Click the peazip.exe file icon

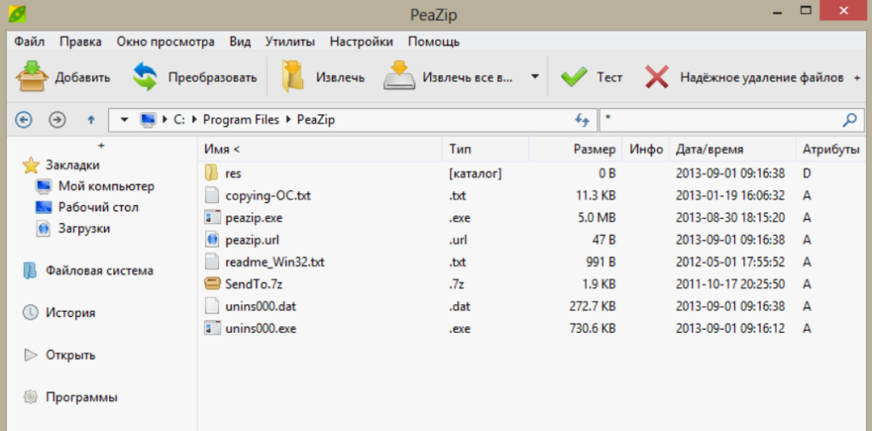(x=212, y=217)
